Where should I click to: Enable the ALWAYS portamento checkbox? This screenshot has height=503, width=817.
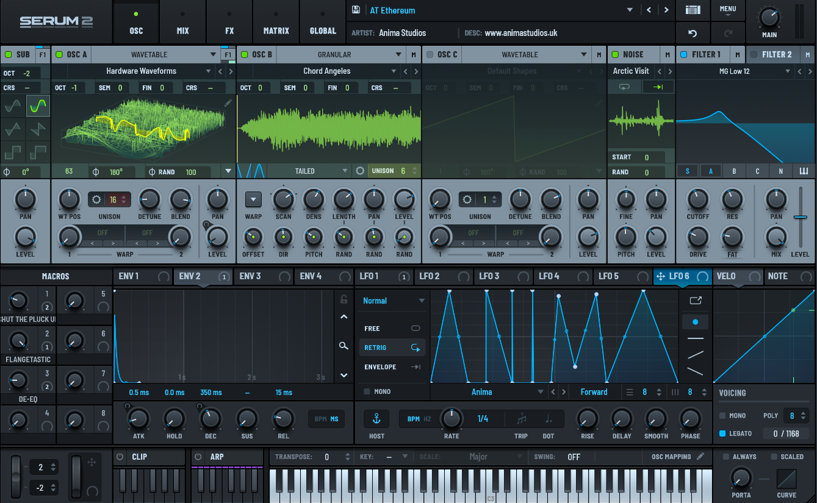[x=726, y=457]
